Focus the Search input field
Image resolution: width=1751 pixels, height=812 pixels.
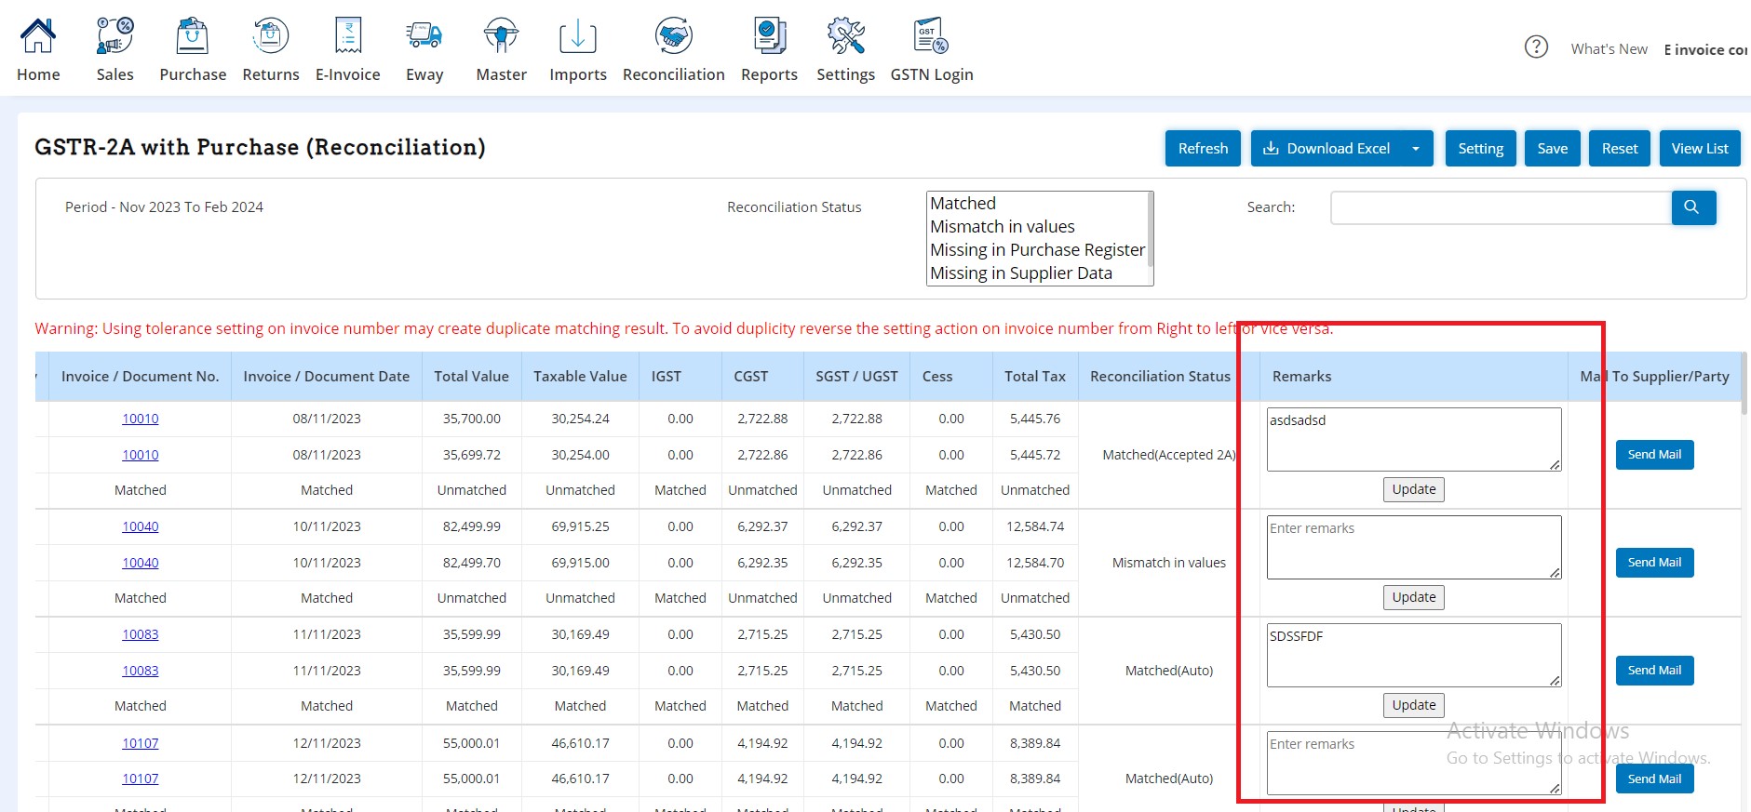coord(1501,207)
